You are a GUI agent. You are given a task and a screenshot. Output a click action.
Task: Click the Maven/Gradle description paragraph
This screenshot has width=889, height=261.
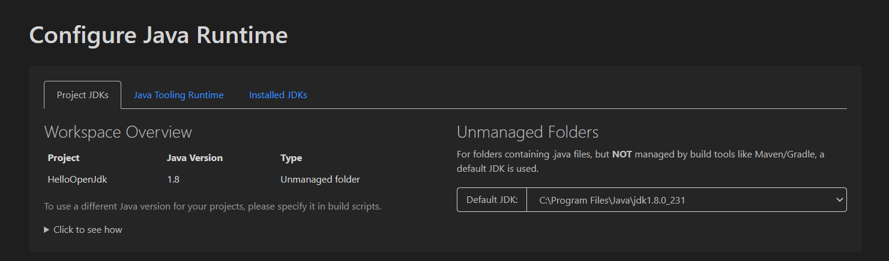click(640, 162)
